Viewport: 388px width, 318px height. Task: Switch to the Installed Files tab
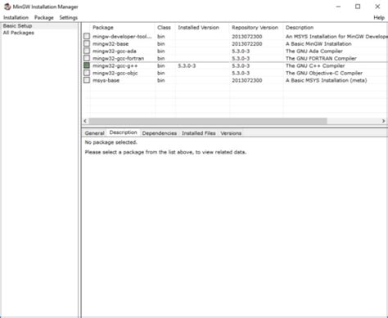pos(199,133)
